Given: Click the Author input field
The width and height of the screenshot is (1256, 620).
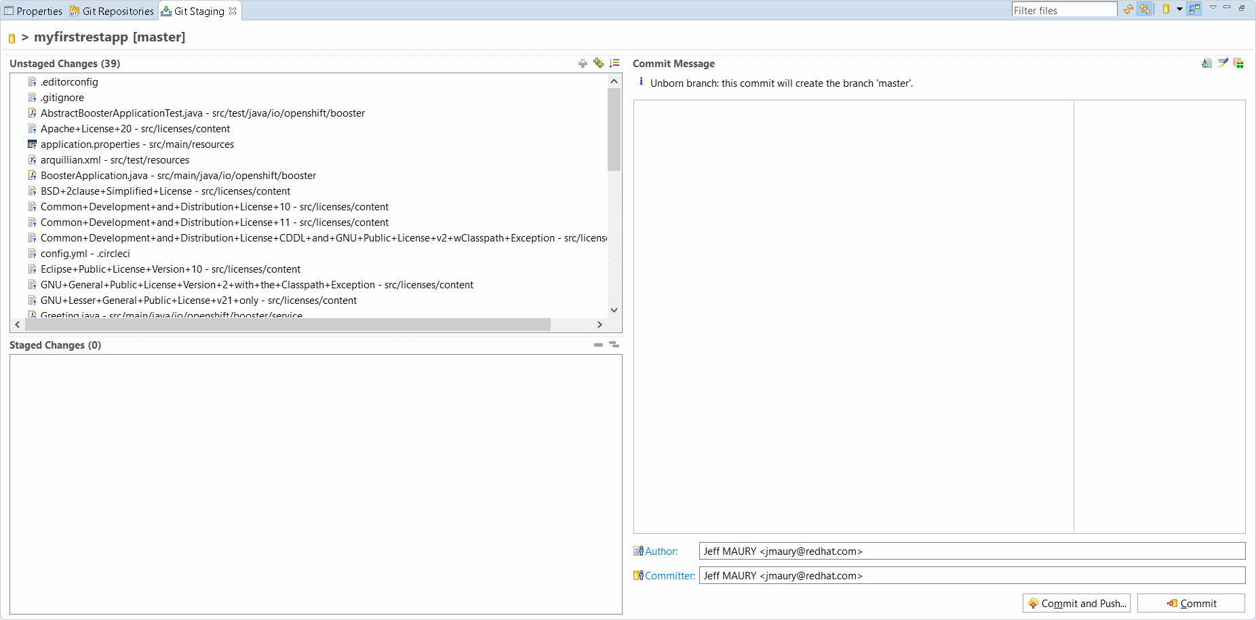Looking at the screenshot, I should (972, 551).
